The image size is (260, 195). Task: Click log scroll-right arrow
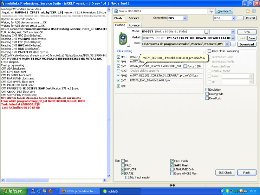[x=104, y=180]
